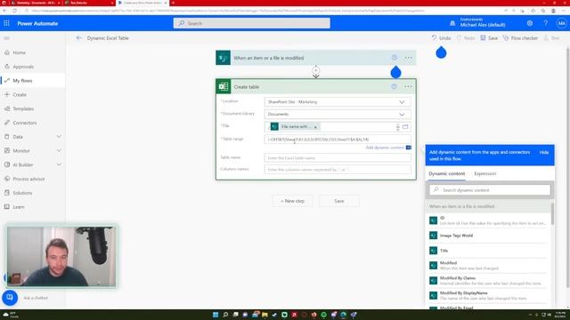Screen dimensions: 570x320
Task: Click the Search dynamic content box
Action: point(490,190)
